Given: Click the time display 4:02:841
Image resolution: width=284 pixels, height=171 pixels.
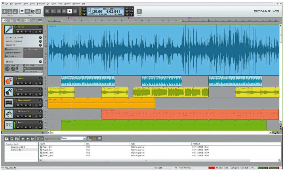Looking at the screenshot, I should click(113, 11).
